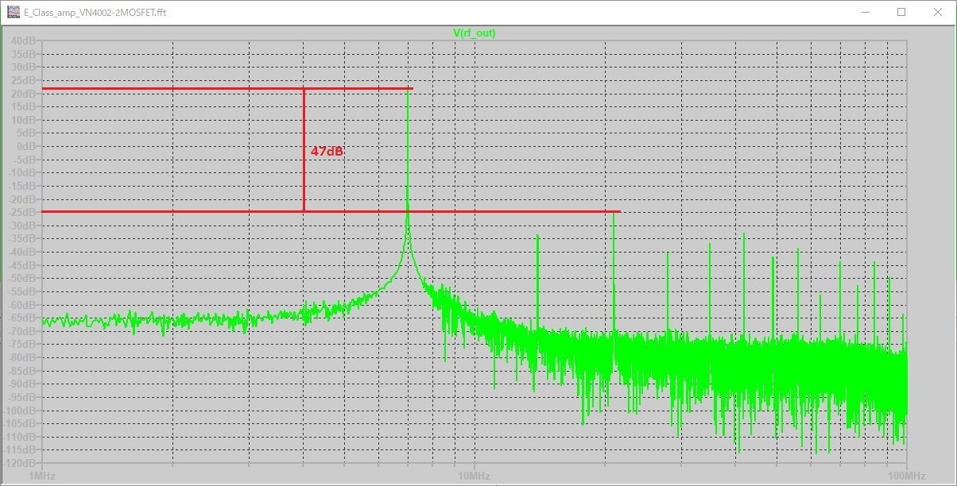Click the lower red cursor line near -25dB

pos(199,211)
